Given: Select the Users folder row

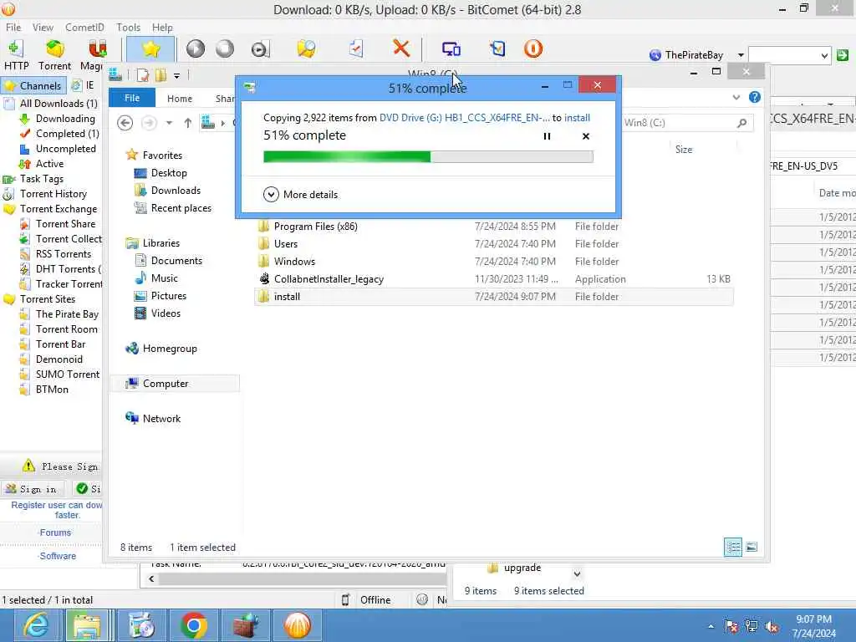Looking at the screenshot, I should coord(493,243).
